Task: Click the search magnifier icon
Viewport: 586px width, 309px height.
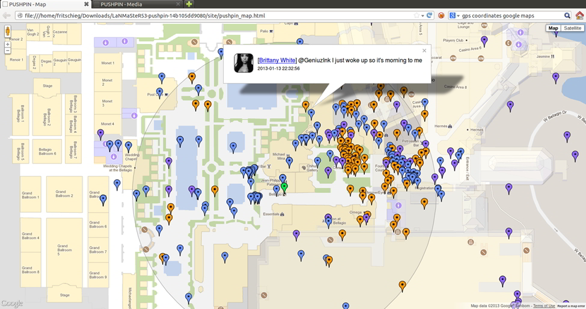Action: click(567, 16)
